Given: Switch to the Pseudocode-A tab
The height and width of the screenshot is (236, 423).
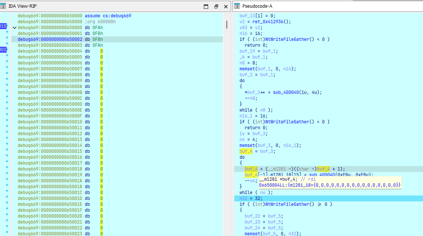Looking at the screenshot, I should tap(257, 6).
